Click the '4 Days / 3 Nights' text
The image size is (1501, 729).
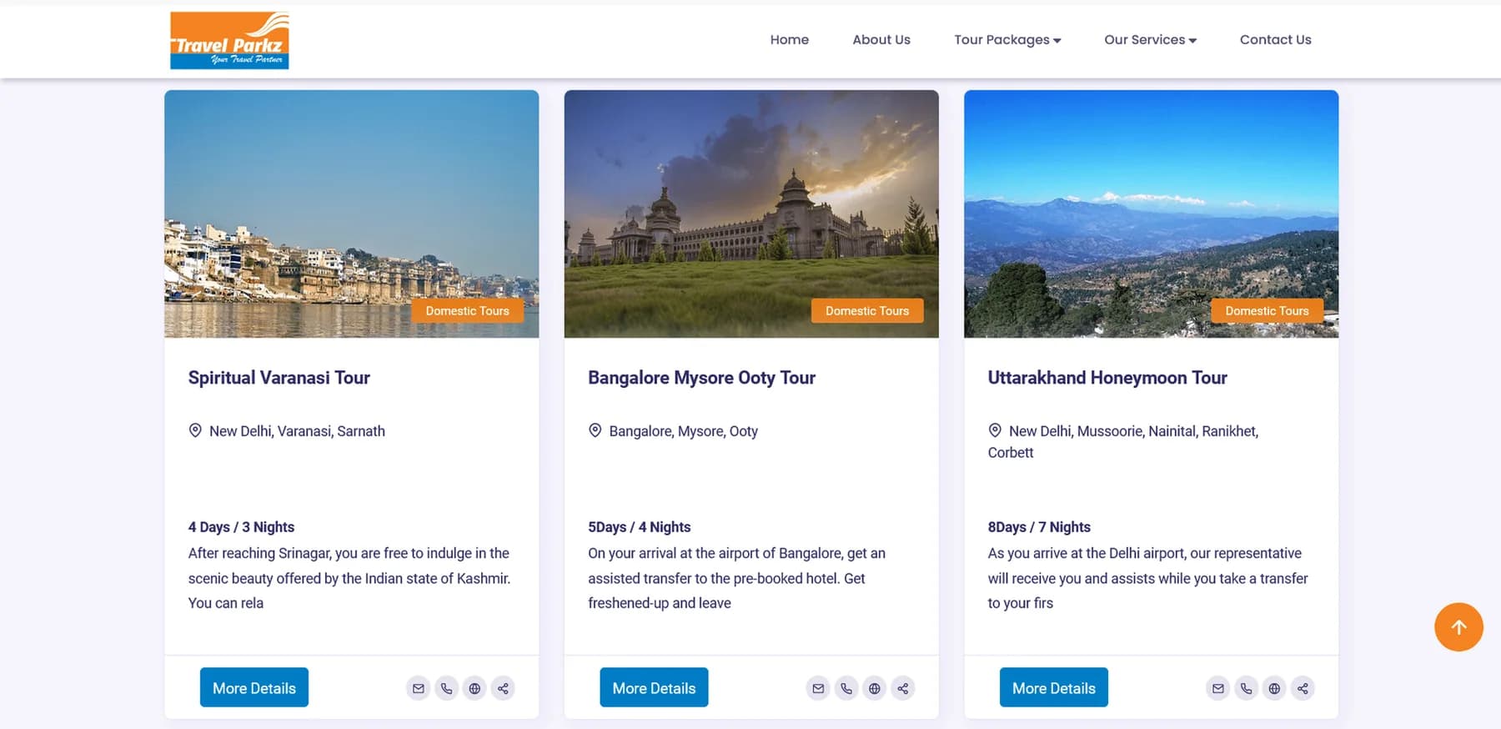click(x=241, y=527)
